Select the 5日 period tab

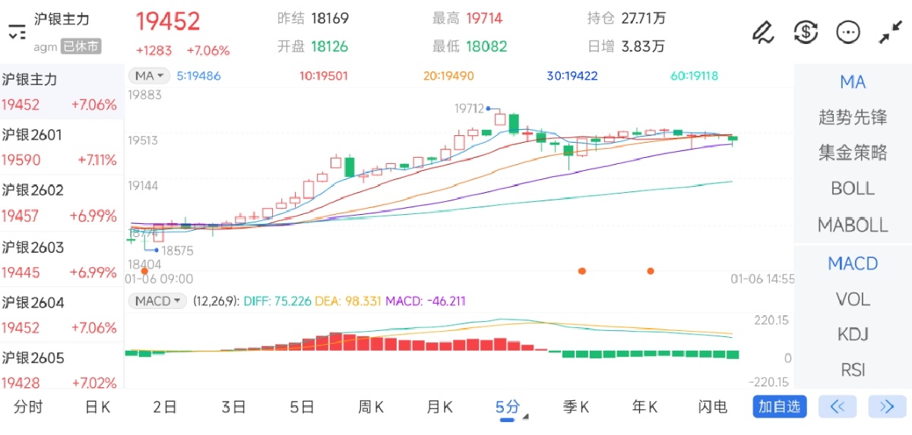tap(302, 407)
